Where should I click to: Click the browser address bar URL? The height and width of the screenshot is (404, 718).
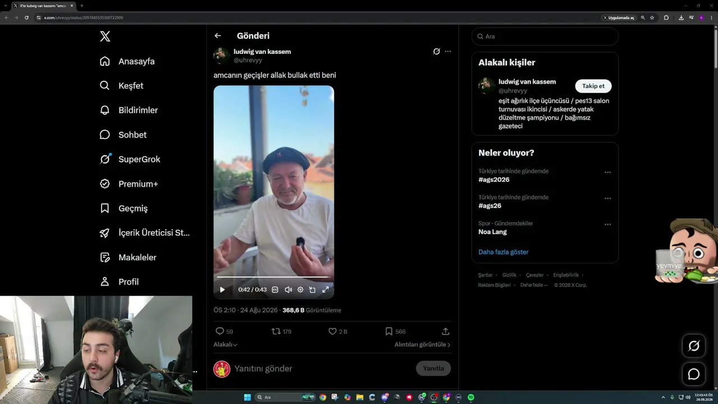(84, 18)
